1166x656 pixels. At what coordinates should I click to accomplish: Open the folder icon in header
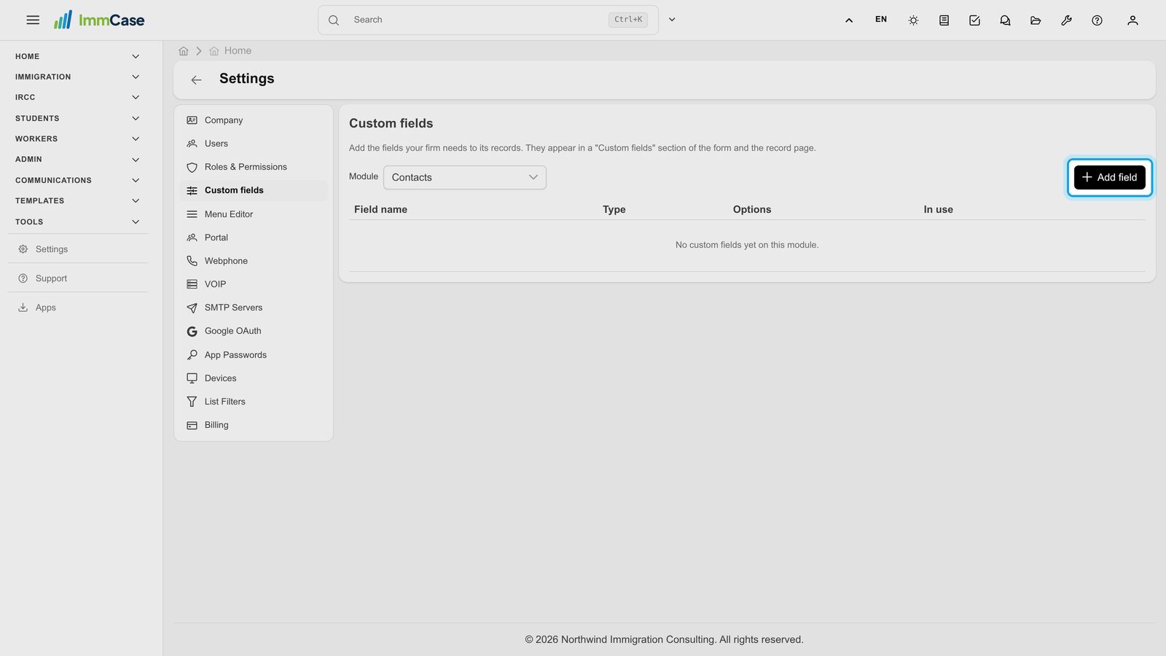click(1036, 20)
